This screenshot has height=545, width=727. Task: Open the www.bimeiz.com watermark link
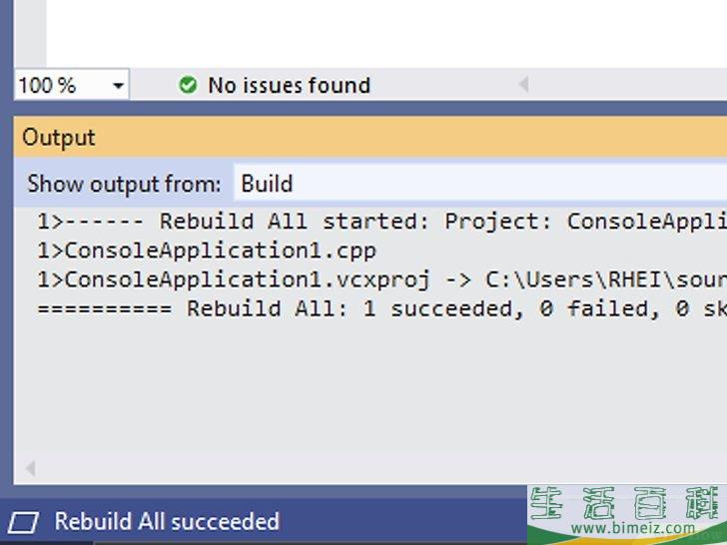click(x=633, y=528)
